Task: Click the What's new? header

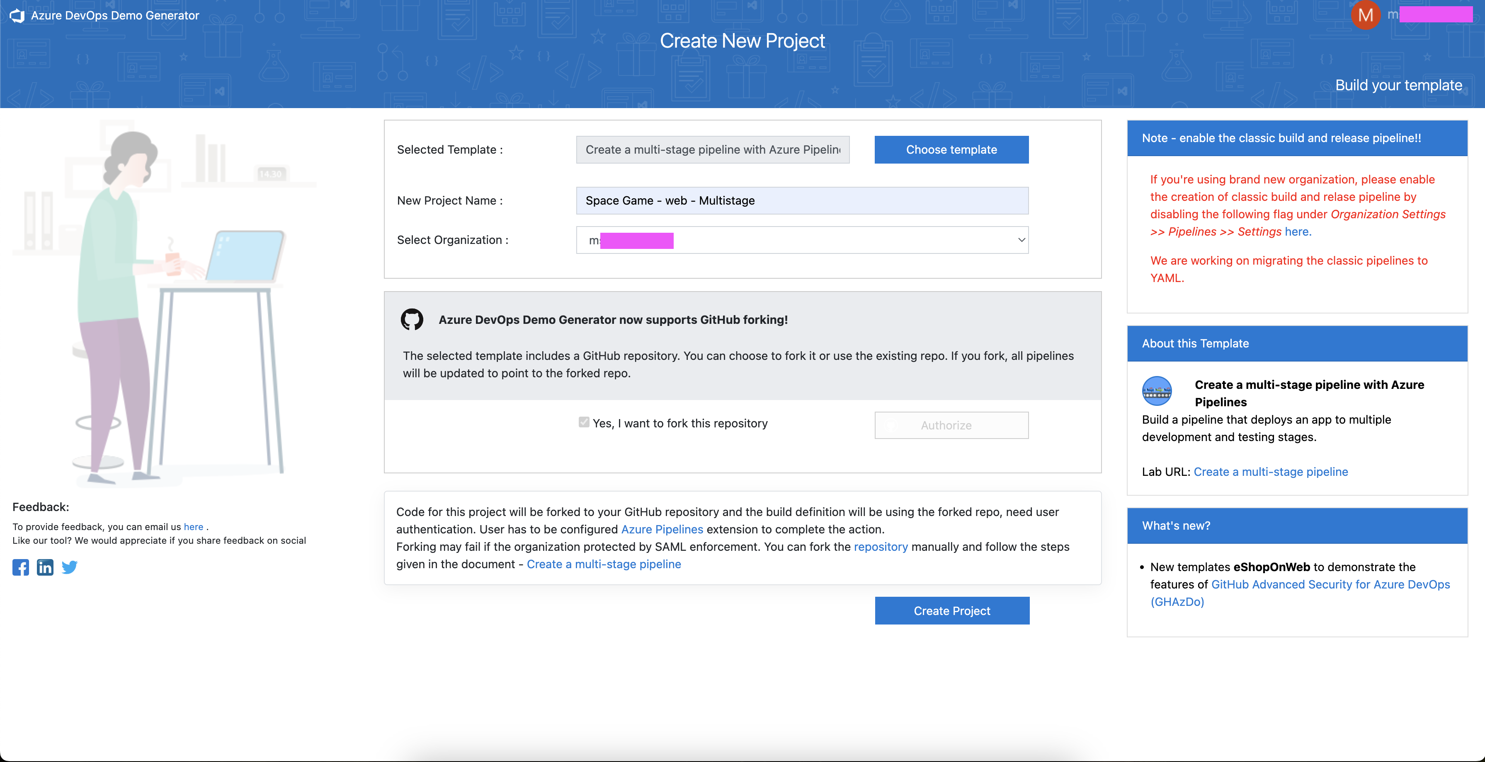Action: (1297, 525)
